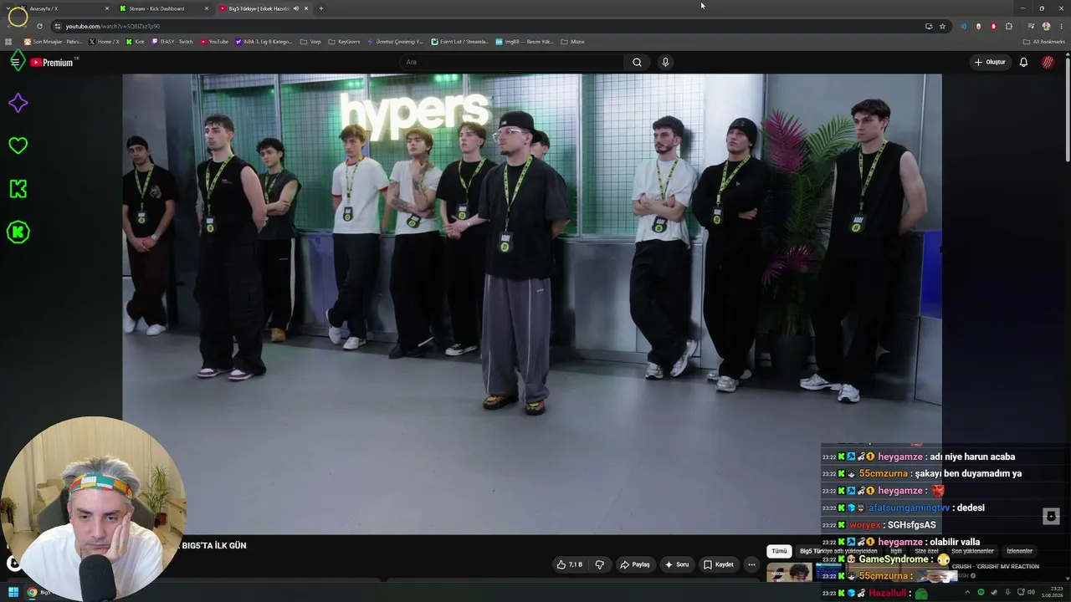This screenshot has width=1071, height=602.
Task: Save the video with Kaydet
Action: click(719, 564)
